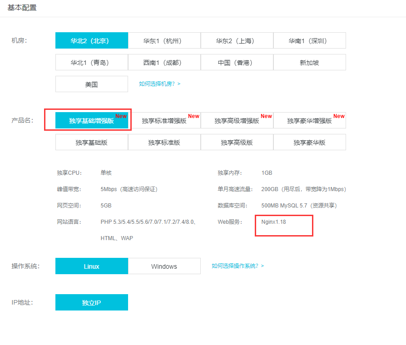Click the 单核 CPU value
The width and height of the screenshot is (406, 345).
pos(106,173)
